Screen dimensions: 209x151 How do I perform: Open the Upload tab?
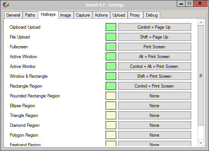pyautogui.click(x=119, y=15)
